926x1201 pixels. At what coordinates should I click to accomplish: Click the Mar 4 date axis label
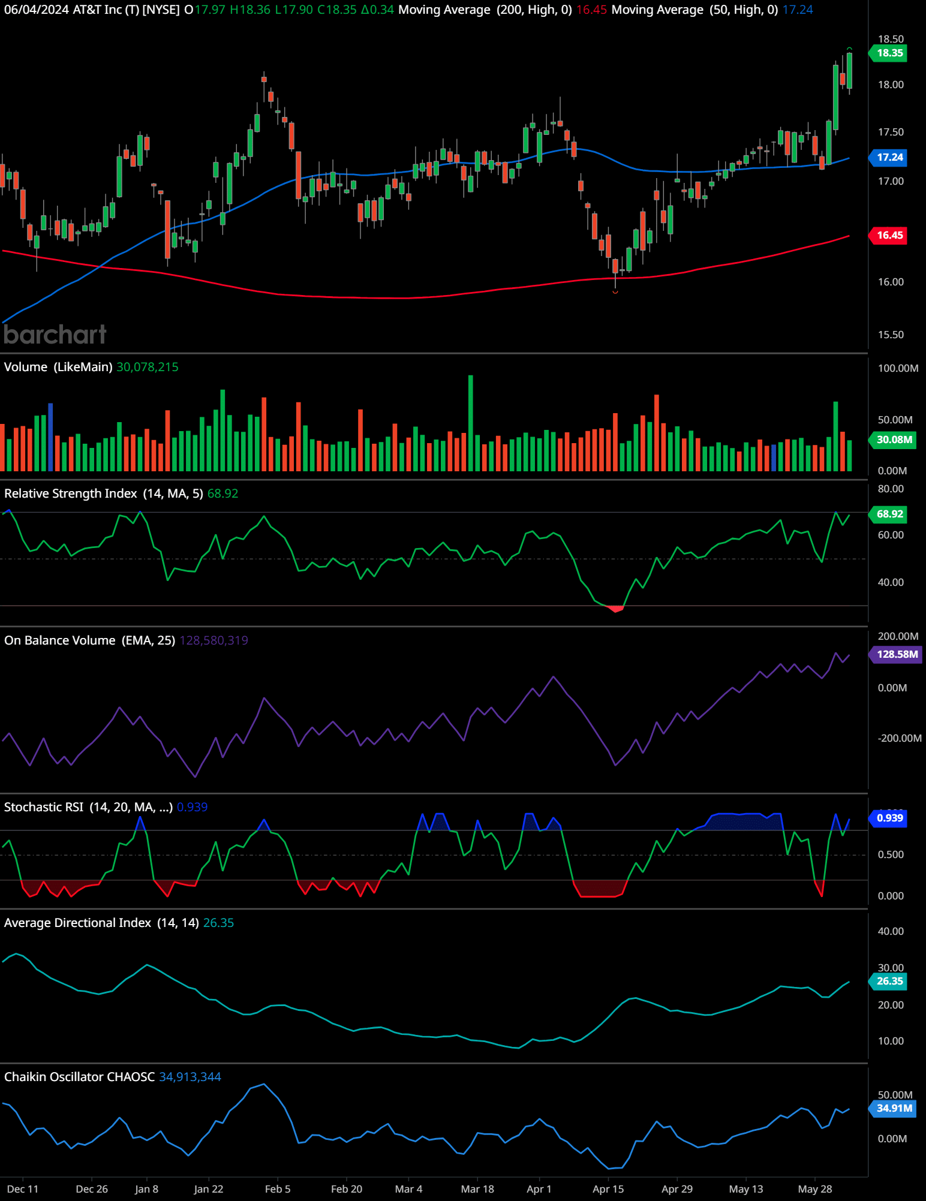click(x=409, y=1189)
